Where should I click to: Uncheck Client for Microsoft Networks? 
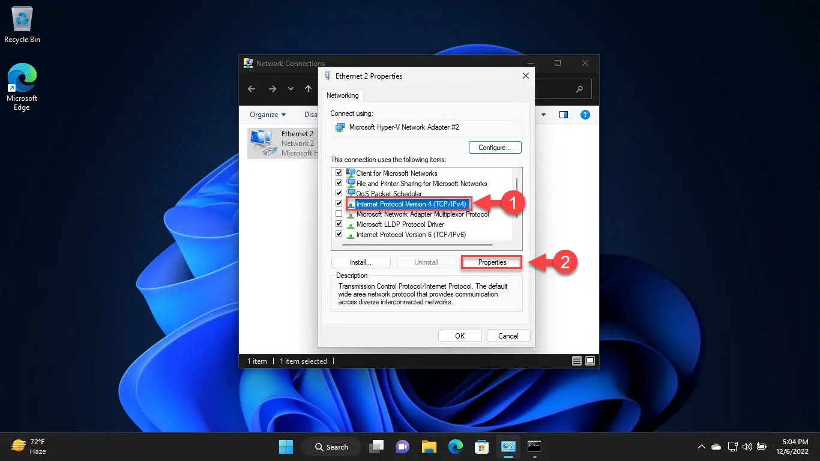tap(339, 173)
